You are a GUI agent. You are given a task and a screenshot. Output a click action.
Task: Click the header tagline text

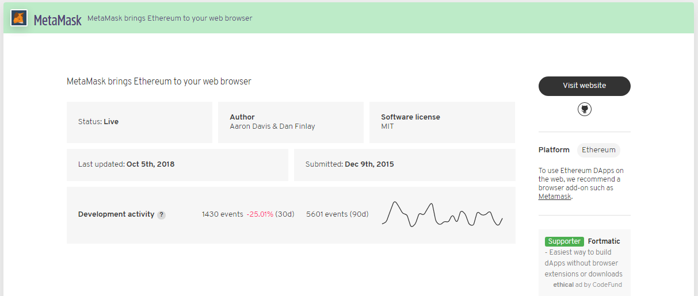pyautogui.click(x=170, y=18)
